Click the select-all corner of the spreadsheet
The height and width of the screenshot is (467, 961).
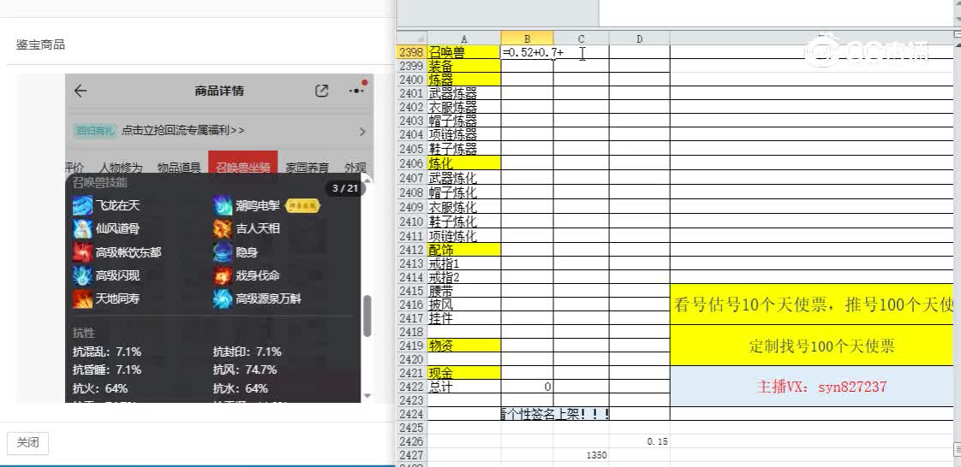(412, 38)
